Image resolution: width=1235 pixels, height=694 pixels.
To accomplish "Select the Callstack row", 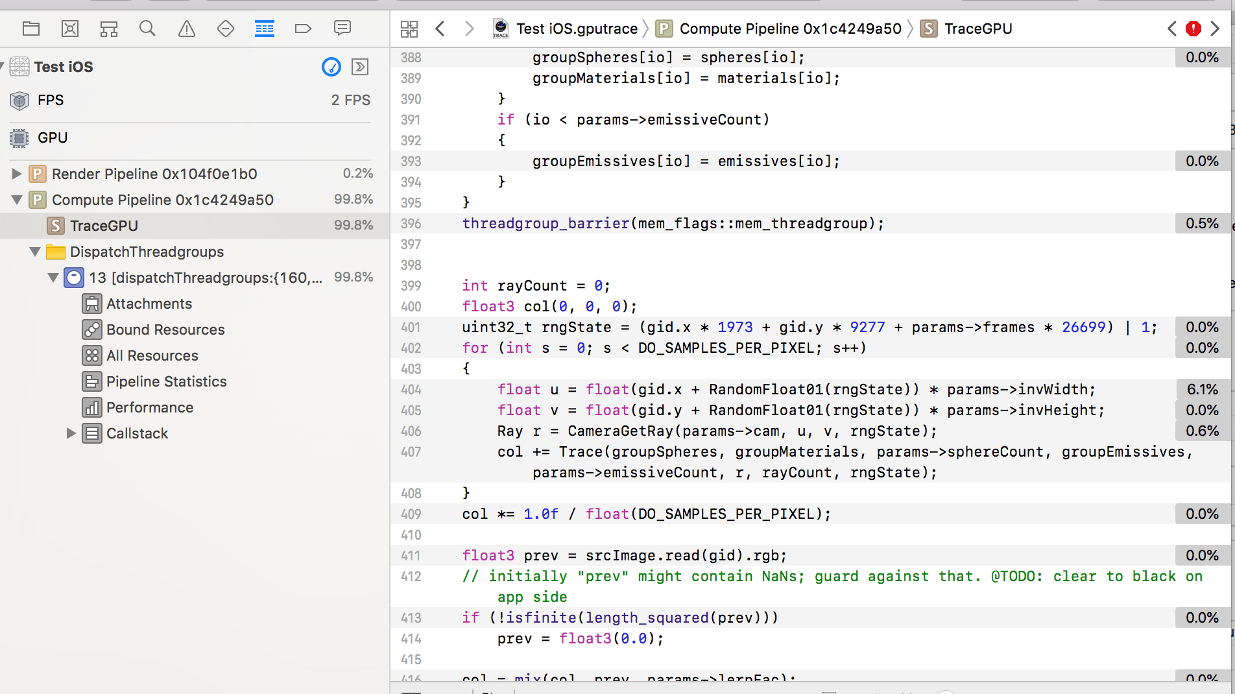I will (195, 433).
